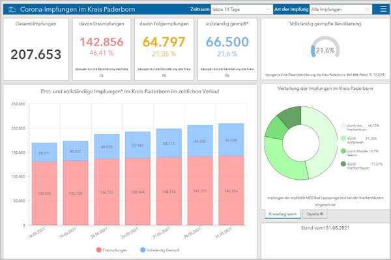Click the vollständig geimpft value 66.500
This screenshot has height=260, width=391.
tap(227, 42)
